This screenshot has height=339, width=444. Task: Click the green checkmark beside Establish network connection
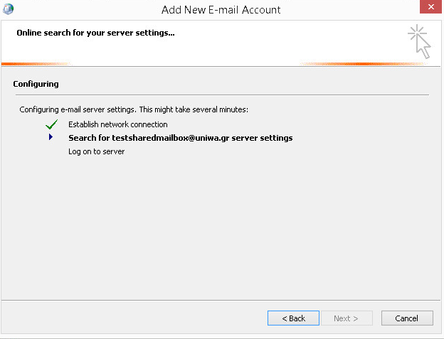[x=51, y=124]
